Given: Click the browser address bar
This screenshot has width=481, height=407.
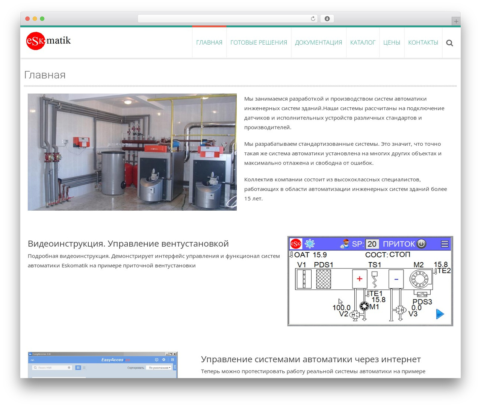Looking at the screenshot, I should (x=227, y=19).
